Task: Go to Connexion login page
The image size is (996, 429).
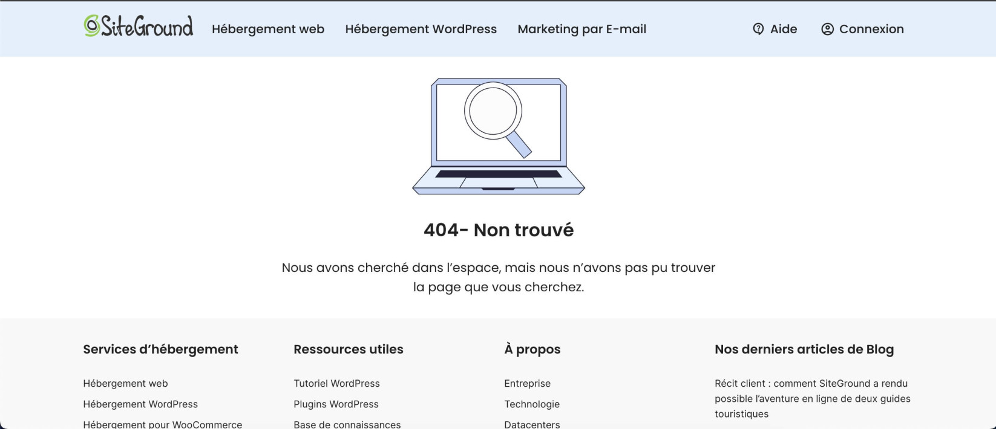Action: [871, 29]
